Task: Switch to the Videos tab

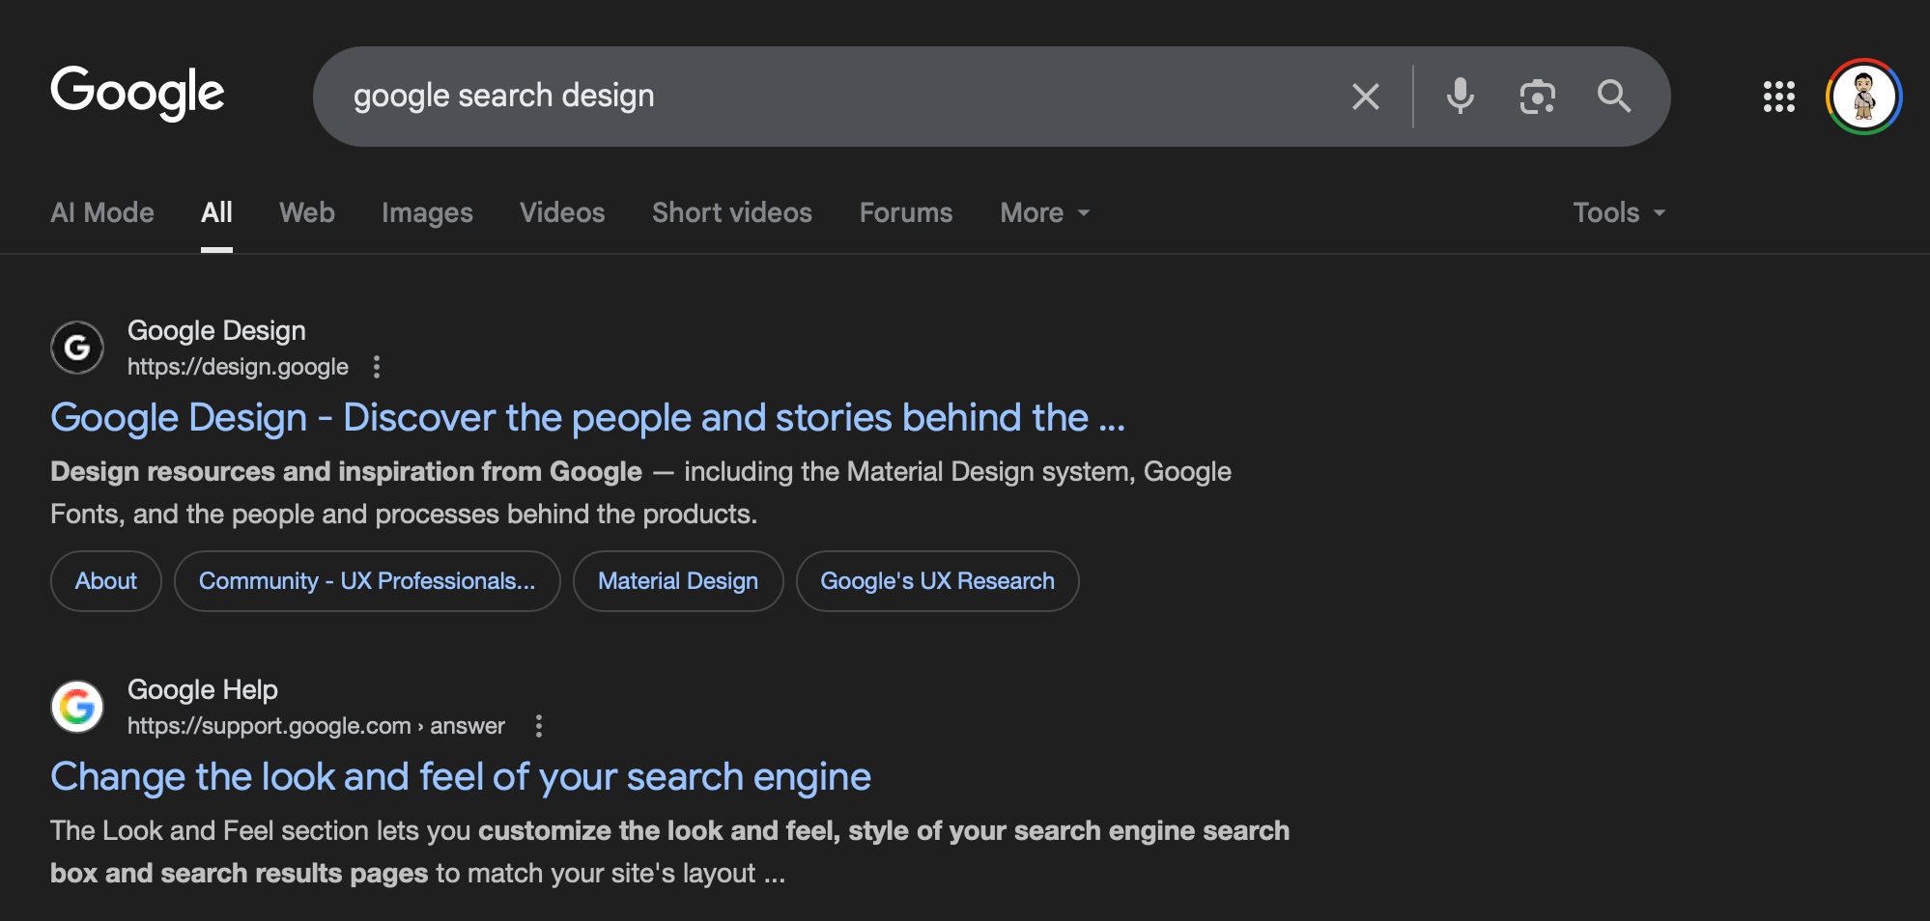Action: [562, 212]
